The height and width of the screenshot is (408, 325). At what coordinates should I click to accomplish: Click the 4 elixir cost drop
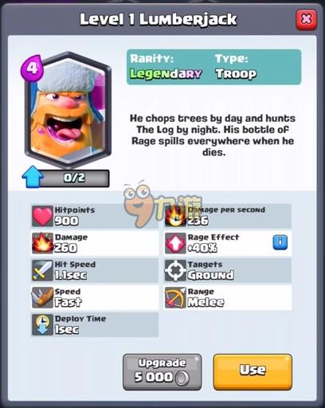32,68
